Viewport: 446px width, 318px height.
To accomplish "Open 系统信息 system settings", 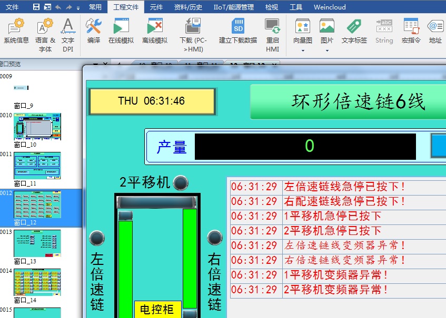I will (x=16, y=30).
